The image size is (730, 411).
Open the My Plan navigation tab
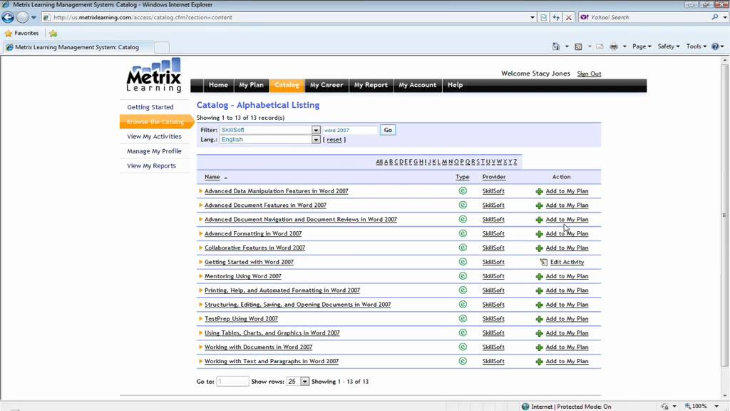[251, 85]
